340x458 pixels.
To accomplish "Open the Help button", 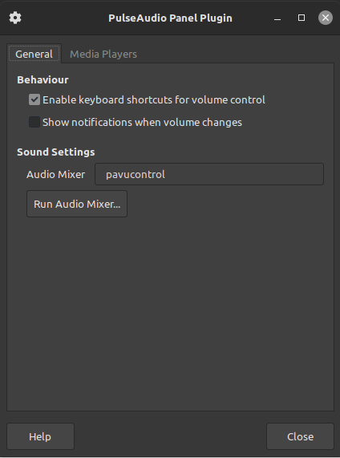I will [x=40, y=436].
